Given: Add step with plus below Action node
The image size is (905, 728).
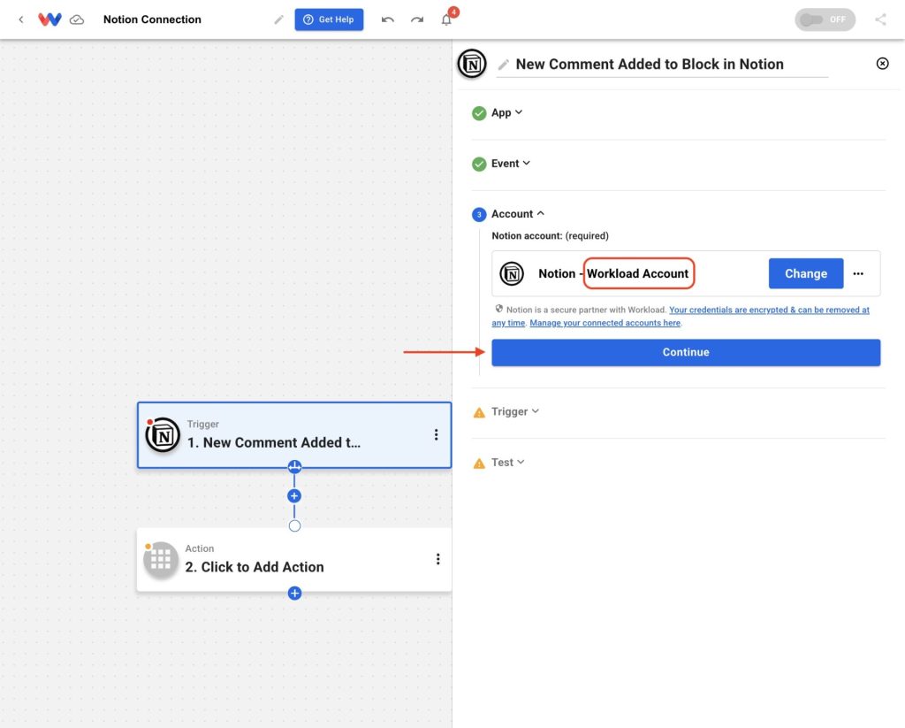Looking at the screenshot, I should point(294,594).
